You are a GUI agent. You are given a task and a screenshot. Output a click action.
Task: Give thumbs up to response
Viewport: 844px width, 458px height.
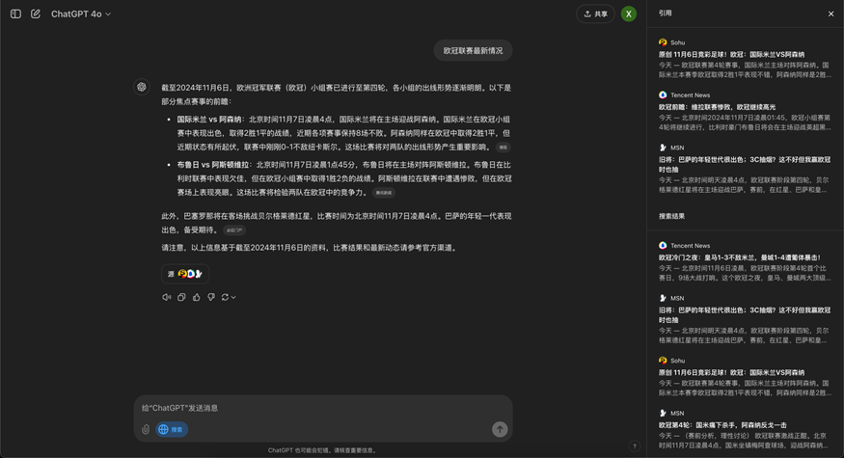click(x=196, y=297)
